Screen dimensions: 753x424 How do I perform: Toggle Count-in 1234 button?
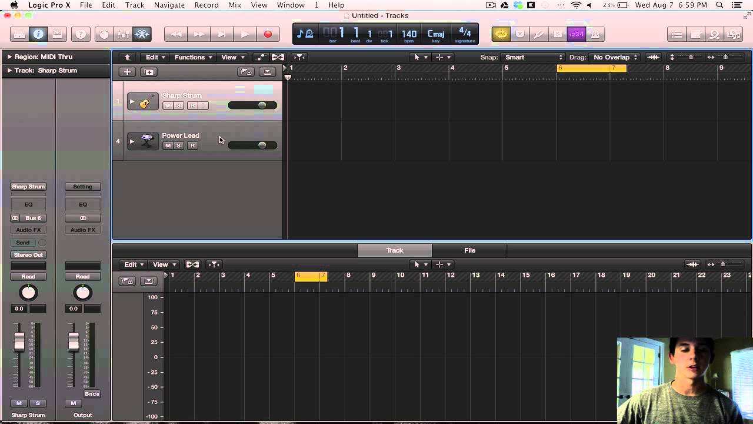(x=576, y=34)
